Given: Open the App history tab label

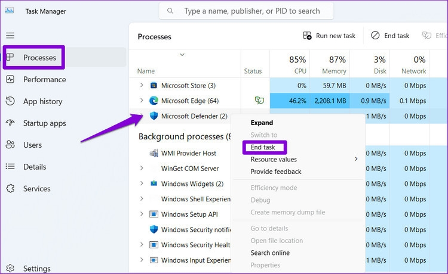Looking at the screenshot, I should point(43,101).
